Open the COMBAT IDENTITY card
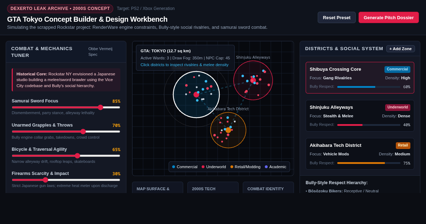Image resolution: width=426 pixels, height=224 pixels. [x=268, y=188]
